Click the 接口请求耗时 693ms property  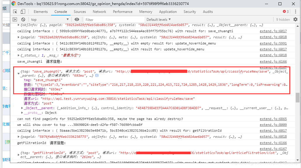(43, 89)
